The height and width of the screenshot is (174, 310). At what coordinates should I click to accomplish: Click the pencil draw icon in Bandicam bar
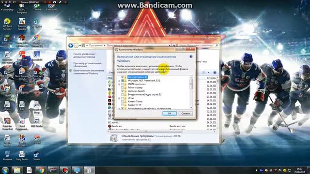[60, 2]
